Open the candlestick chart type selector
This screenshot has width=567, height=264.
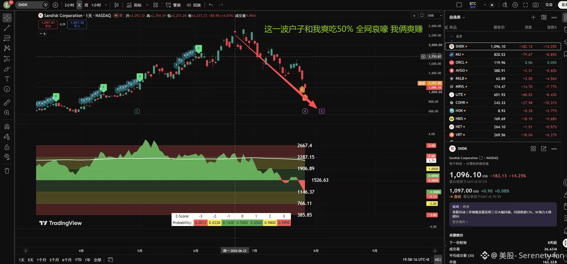click(117, 5)
